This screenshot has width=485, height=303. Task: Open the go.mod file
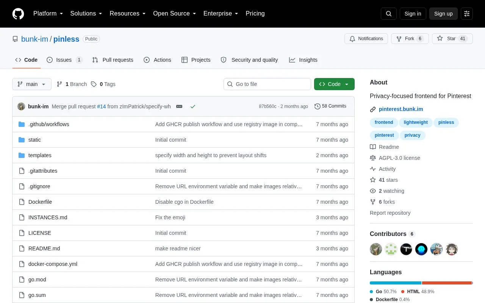tap(37, 280)
